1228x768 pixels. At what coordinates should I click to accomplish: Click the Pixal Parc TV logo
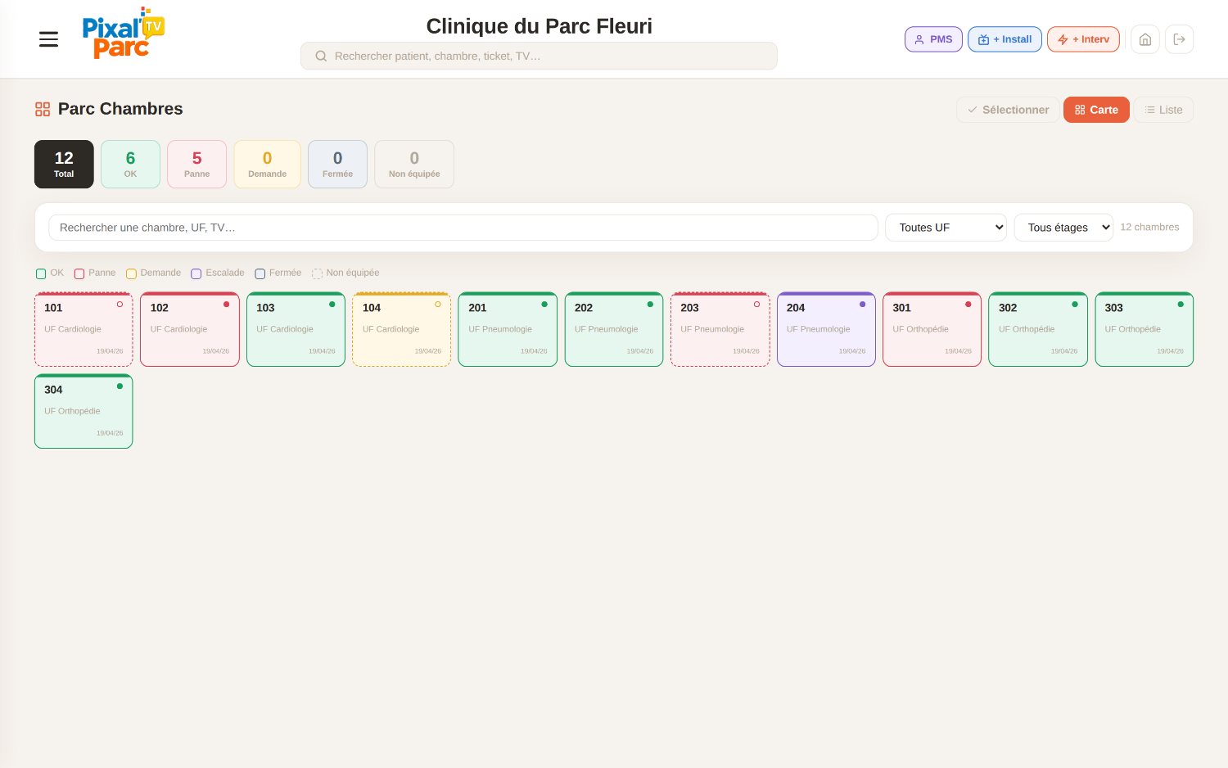(x=124, y=34)
